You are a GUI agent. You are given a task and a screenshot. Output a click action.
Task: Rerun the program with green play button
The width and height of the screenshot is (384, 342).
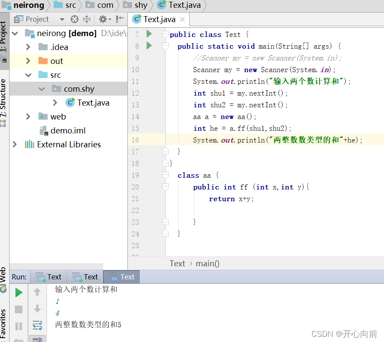(x=19, y=292)
